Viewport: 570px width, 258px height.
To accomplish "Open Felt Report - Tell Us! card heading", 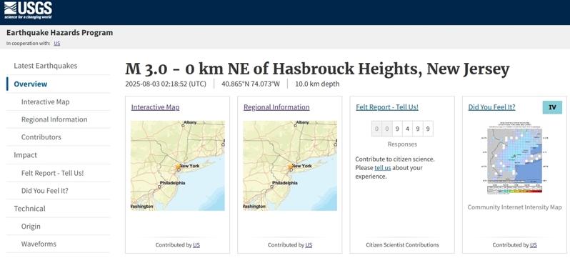I will [387, 107].
